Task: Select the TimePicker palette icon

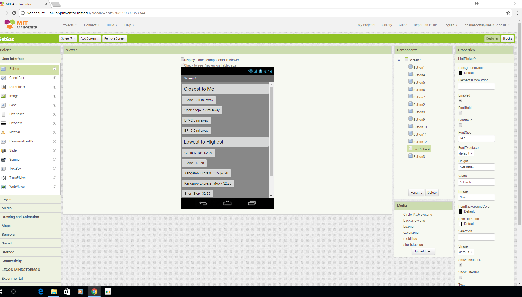Action: (3, 178)
